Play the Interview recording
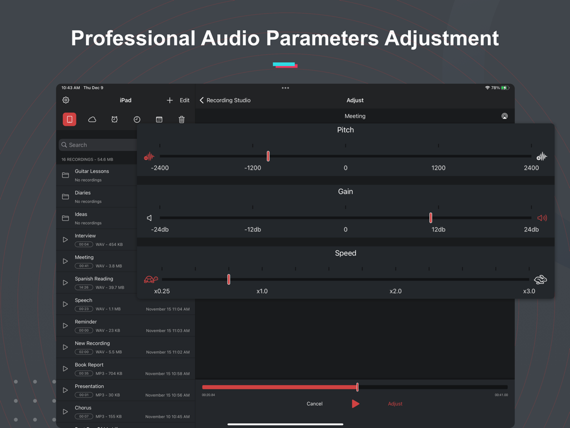The image size is (570, 428). point(66,240)
